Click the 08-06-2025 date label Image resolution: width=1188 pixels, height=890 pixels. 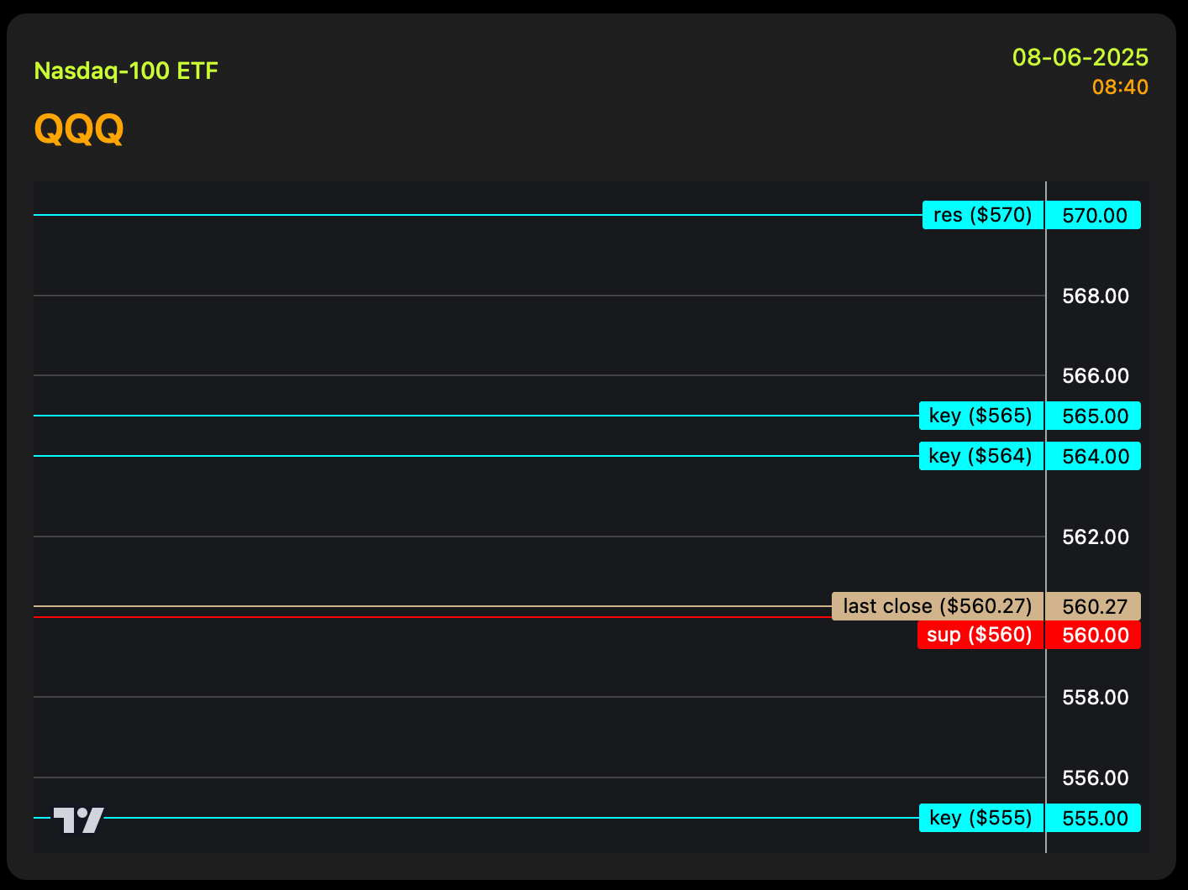point(1080,57)
